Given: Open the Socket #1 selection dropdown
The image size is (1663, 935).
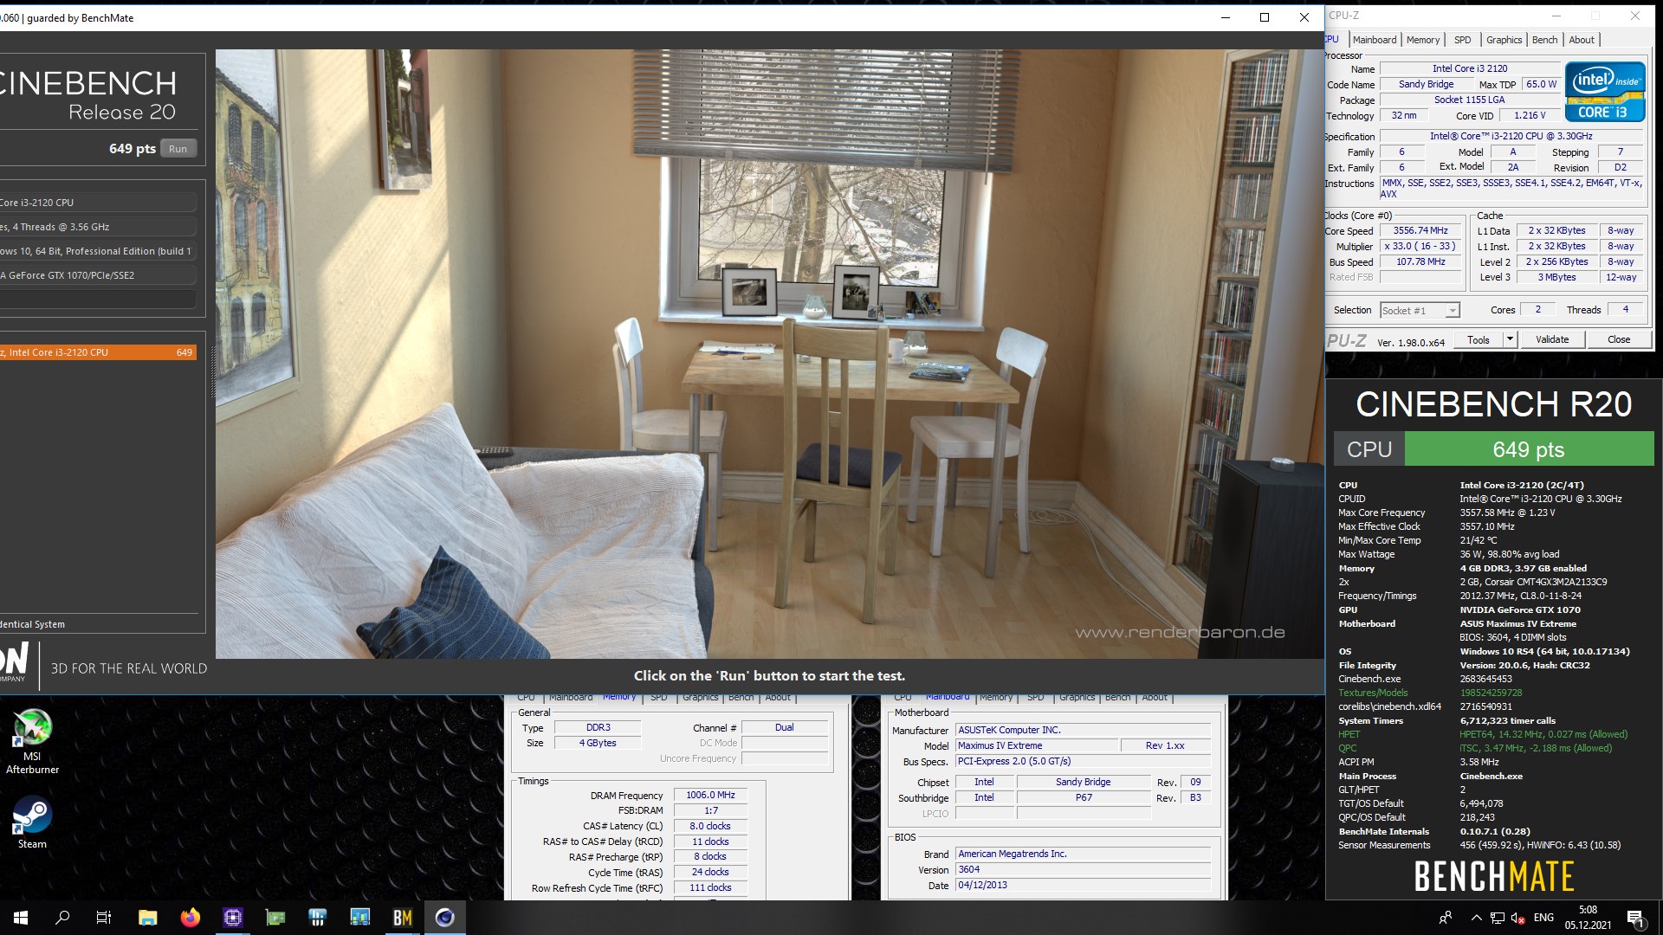Looking at the screenshot, I should pyautogui.click(x=1420, y=311).
